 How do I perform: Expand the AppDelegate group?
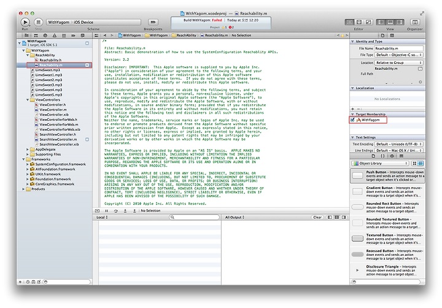point(28,149)
